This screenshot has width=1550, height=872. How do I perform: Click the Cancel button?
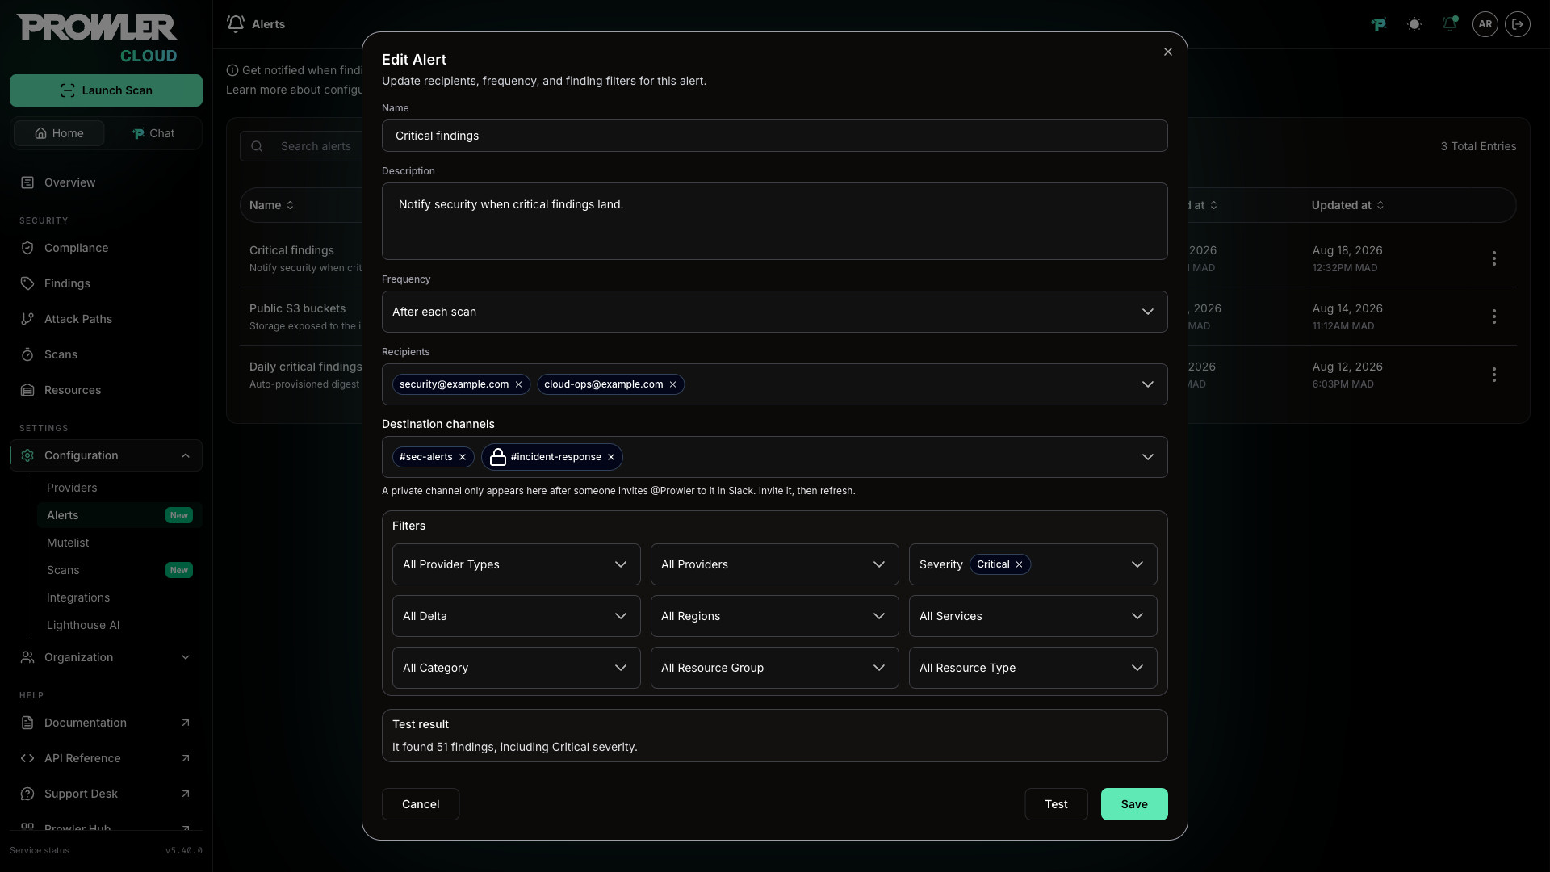tap(421, 804)
